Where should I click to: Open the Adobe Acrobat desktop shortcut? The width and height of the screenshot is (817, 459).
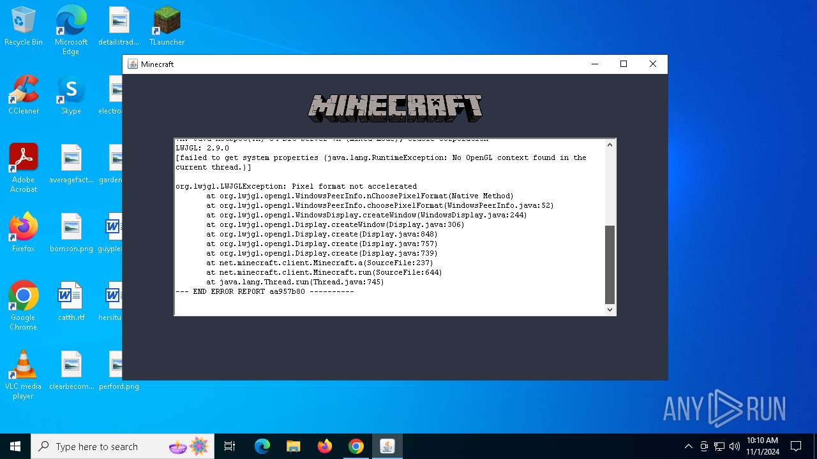24,168
